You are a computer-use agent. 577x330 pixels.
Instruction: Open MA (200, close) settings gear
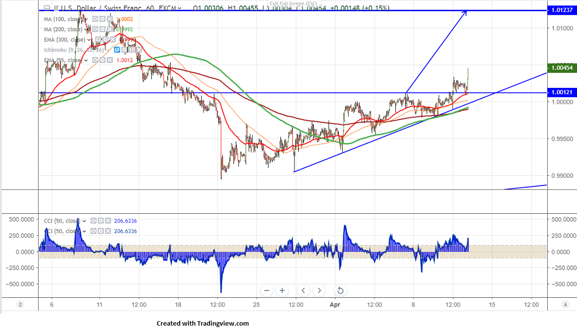click(103, 29)
